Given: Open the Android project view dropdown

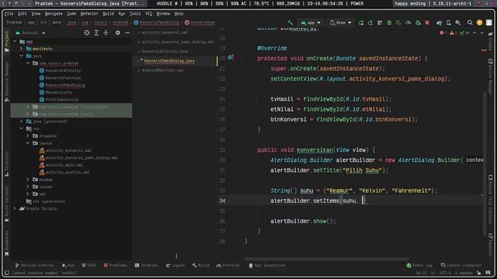Looking at the screenshot, I should 30,33.
